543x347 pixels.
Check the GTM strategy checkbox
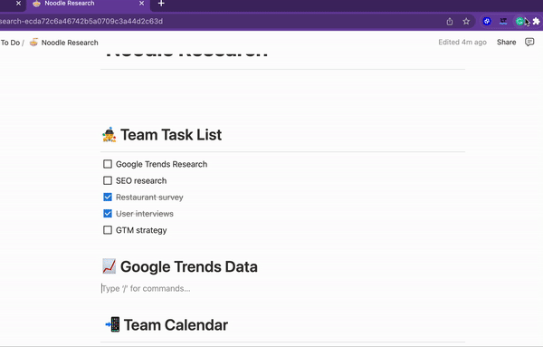click(108, 230)
